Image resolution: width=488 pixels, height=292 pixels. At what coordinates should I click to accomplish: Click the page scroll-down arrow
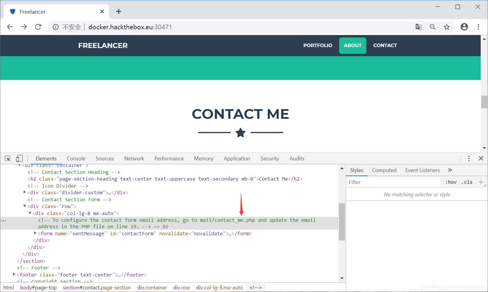[x=484, y=148]
